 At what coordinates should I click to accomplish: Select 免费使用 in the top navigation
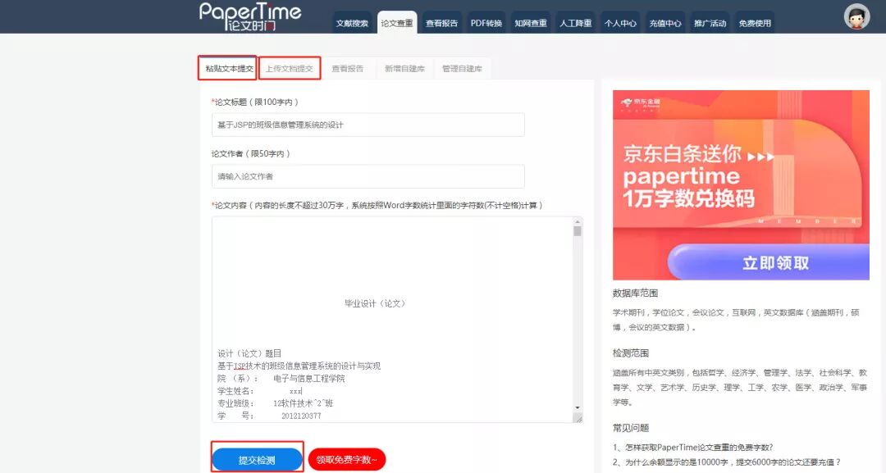tap(755, 23)
